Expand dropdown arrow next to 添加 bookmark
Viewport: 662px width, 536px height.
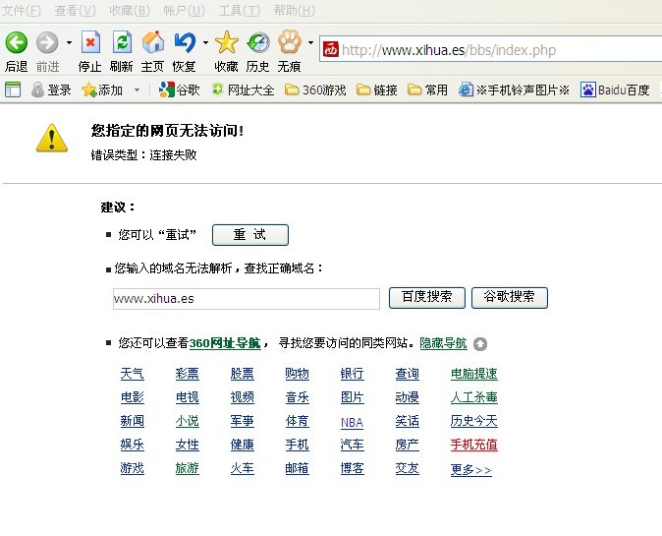pos(137,90)
